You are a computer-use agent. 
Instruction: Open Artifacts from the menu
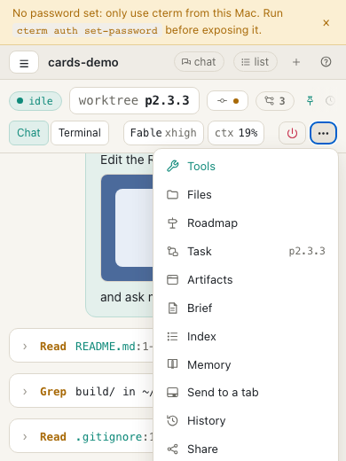pos(246,280)
